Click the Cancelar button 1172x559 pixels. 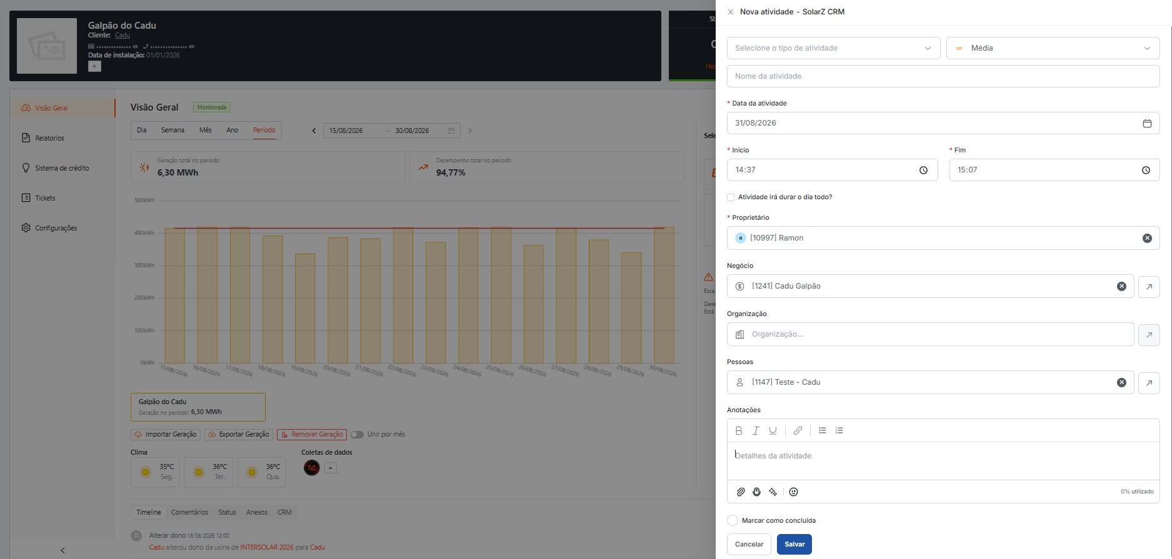[x=749, y=544]
